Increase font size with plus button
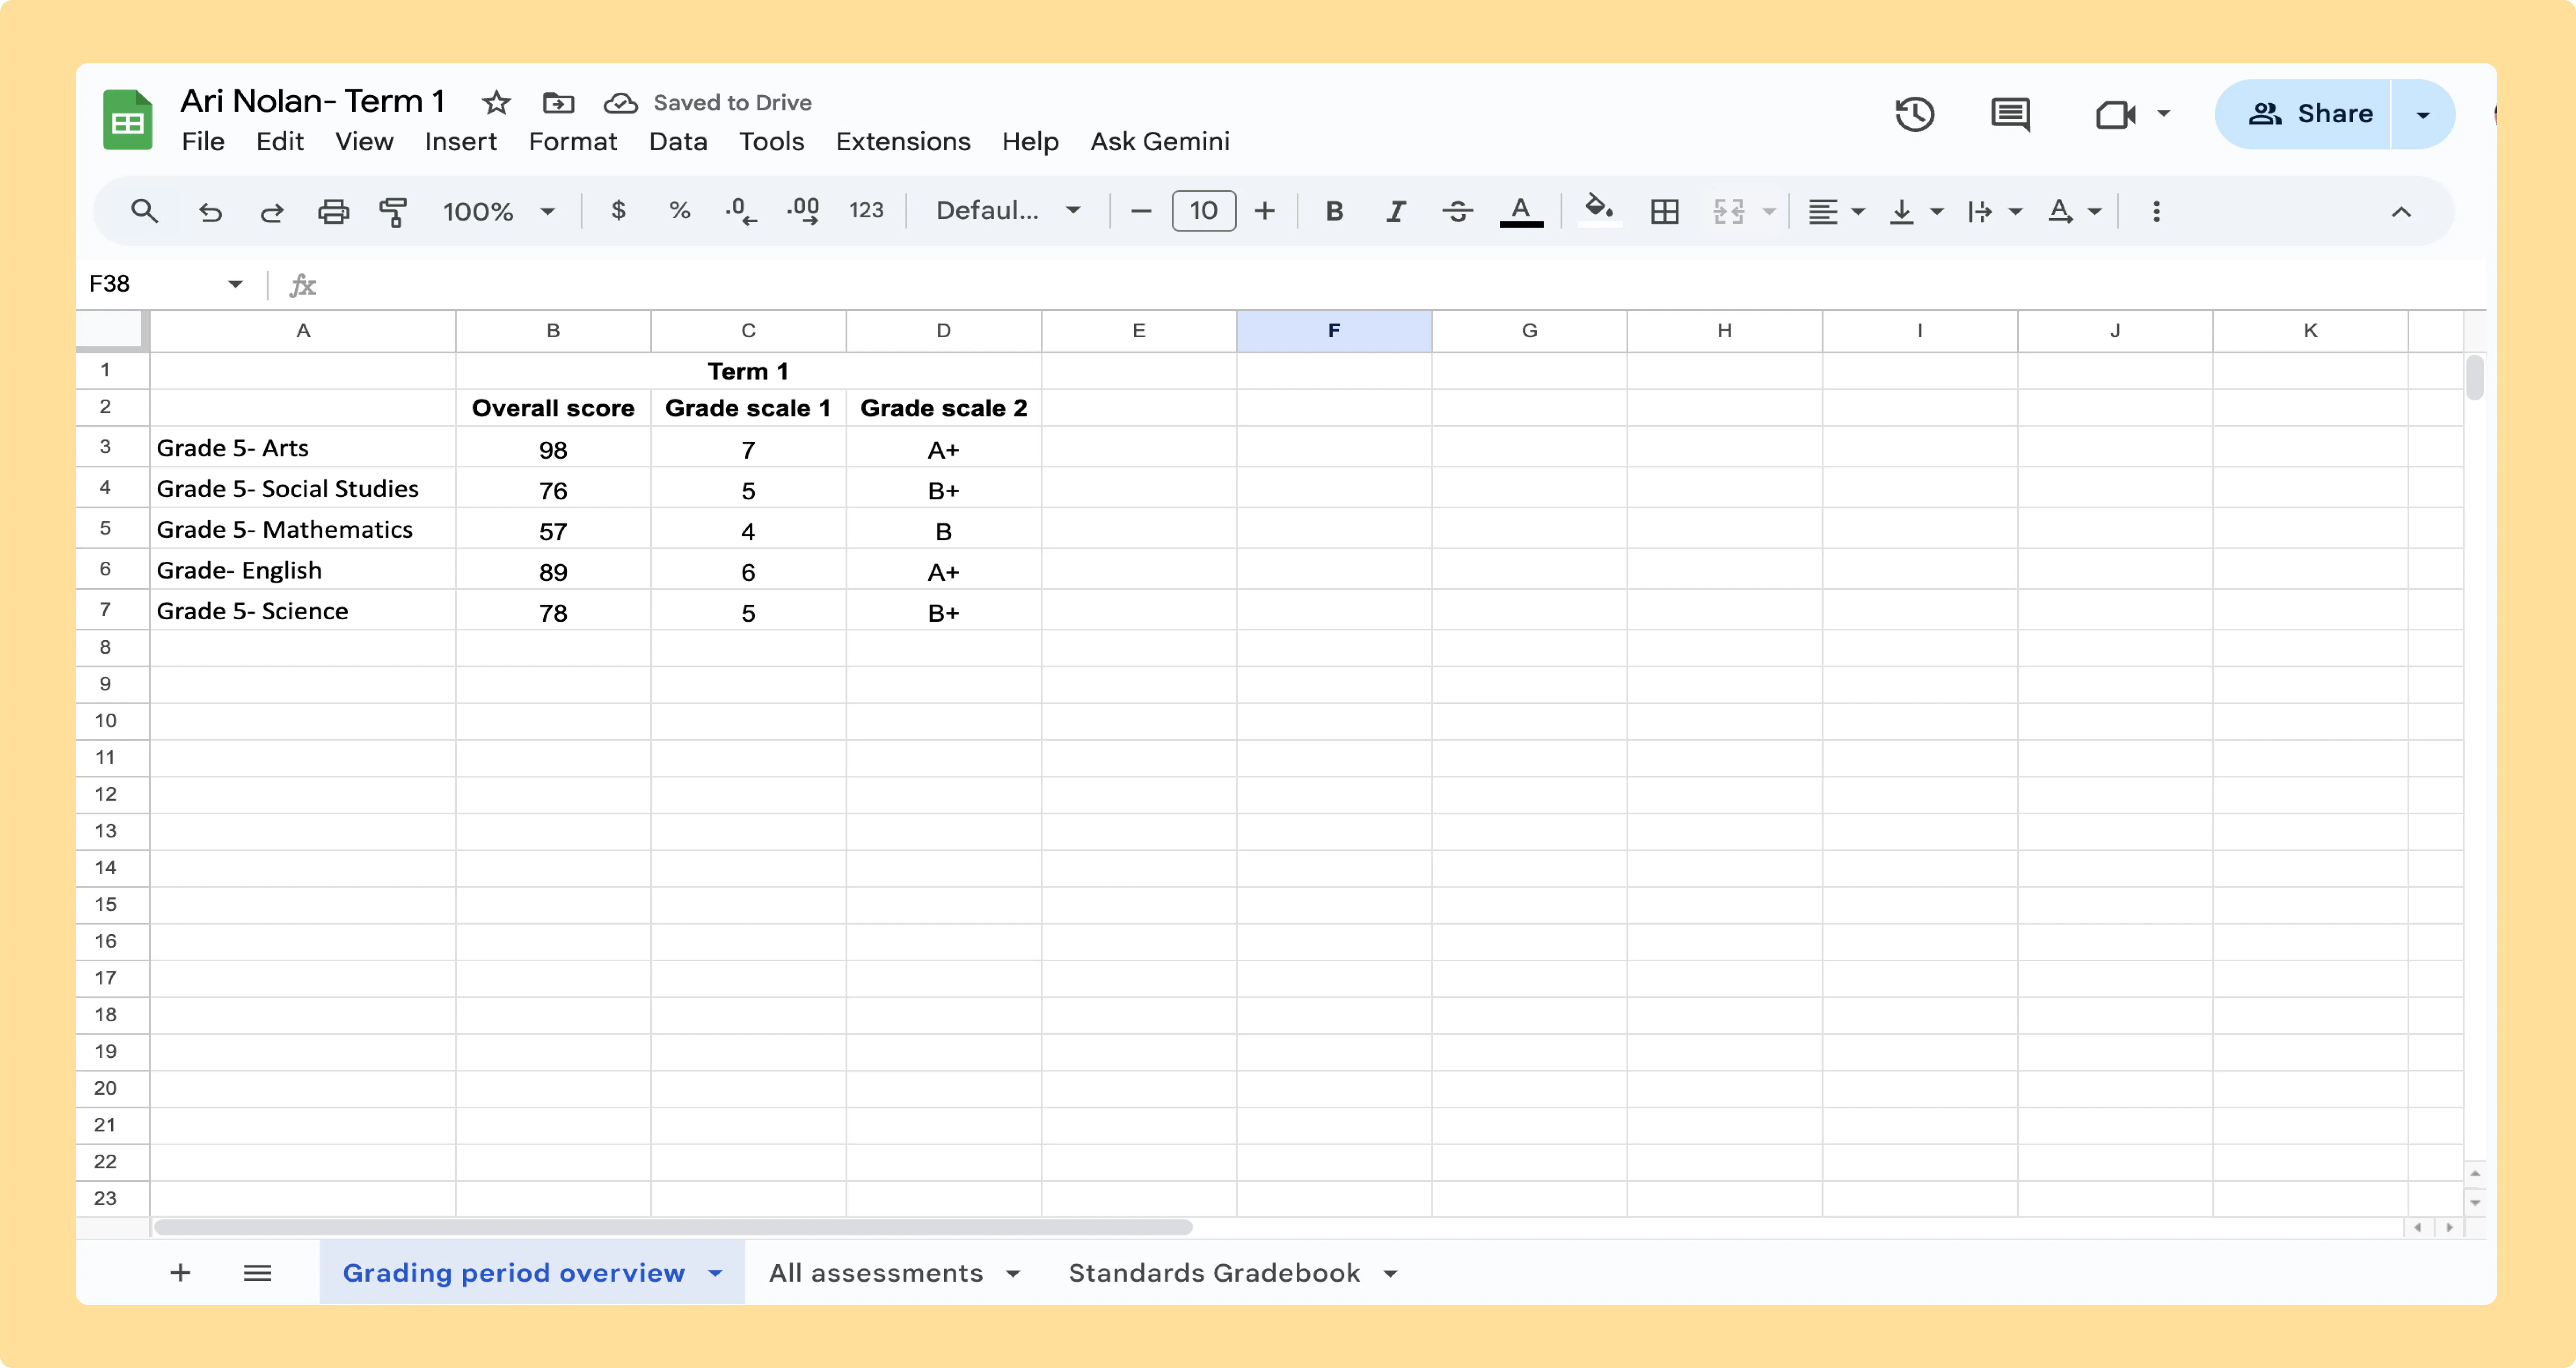This screenshot has width=2576, height=1368. click(x=1265, y=211)
